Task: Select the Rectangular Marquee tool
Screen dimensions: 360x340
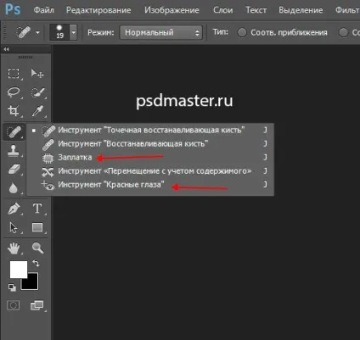Action: 14,73
